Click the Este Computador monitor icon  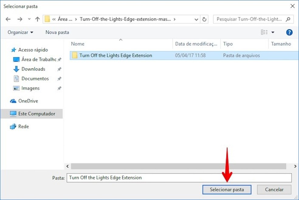coord(13,114)
